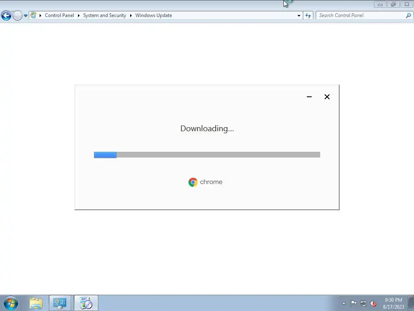Image resolution: width=414 pixels, height=311 pixels.
Task: Select System and Security breadcrumb
Action: coord(105,15)
